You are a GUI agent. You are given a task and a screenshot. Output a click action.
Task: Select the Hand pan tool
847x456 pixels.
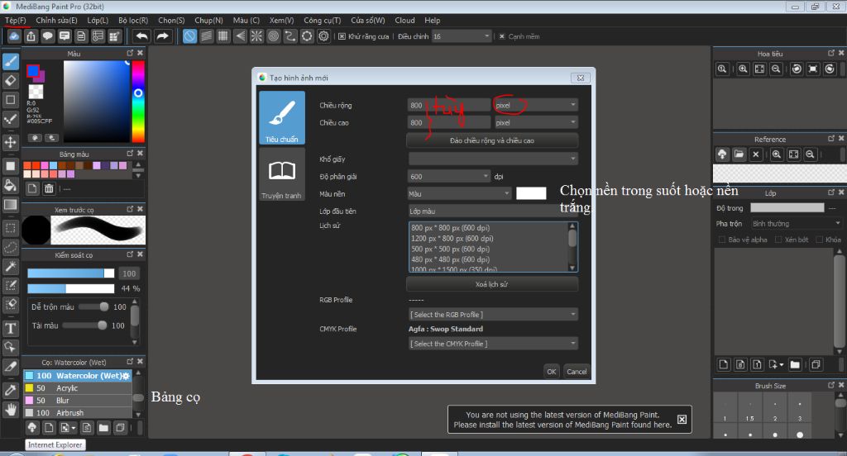pos(10,410)
